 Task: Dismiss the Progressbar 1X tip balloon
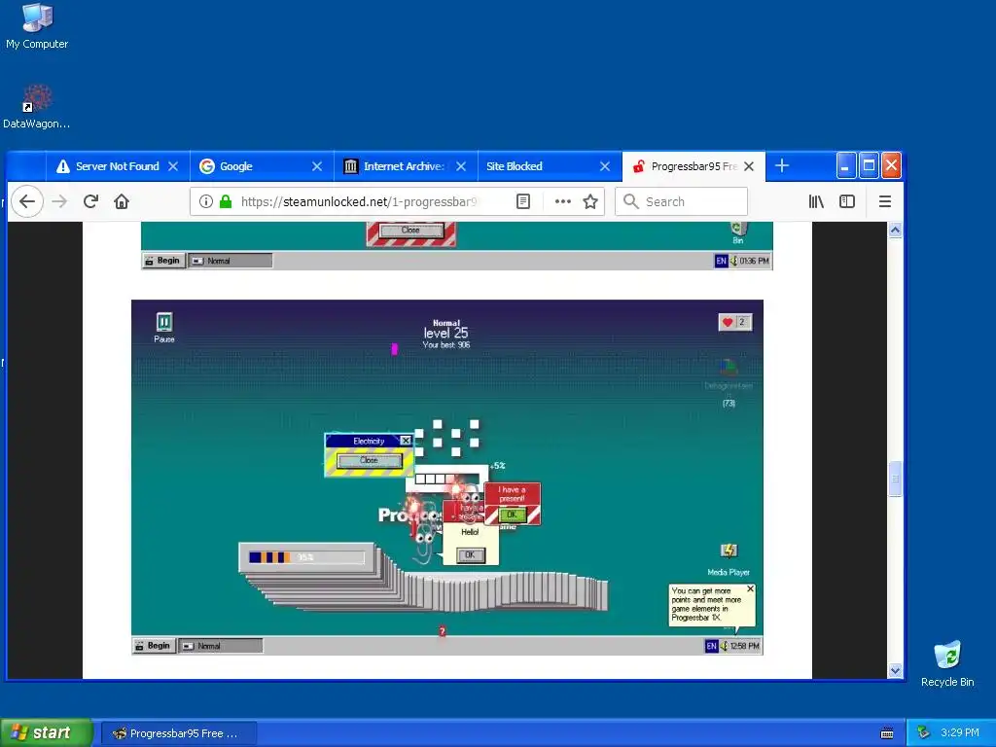point(750,588)
